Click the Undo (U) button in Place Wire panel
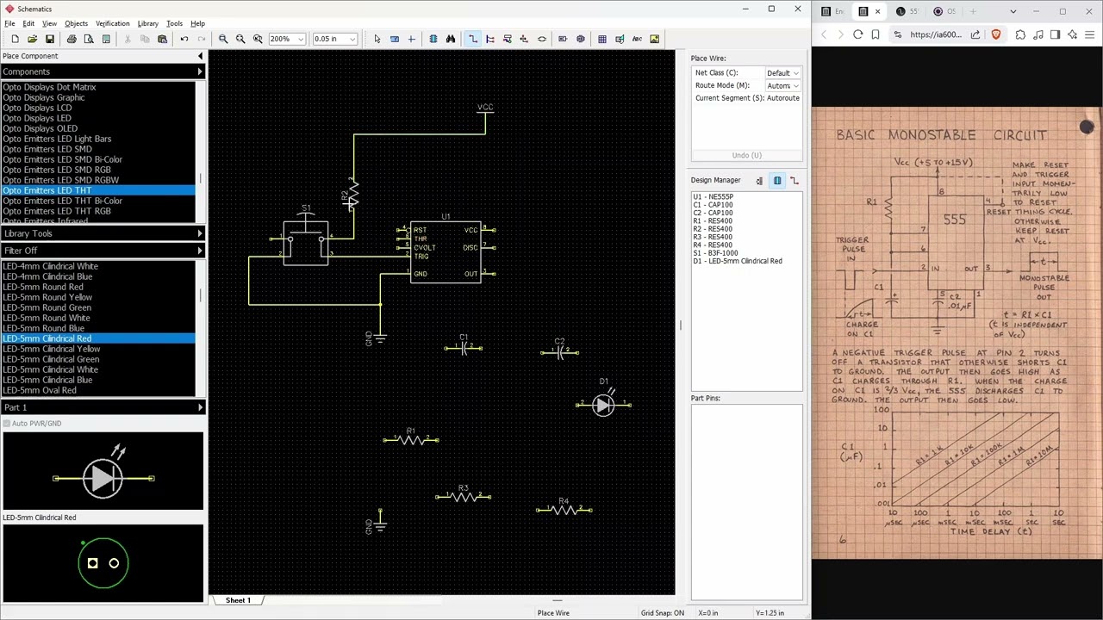 pos(746,155)
